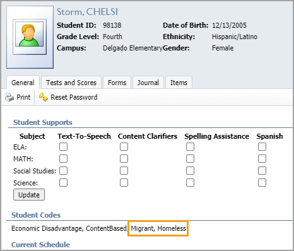Viewport: 294px width, 251px height.
Task: Click the Subject column header
Action: 32,136
